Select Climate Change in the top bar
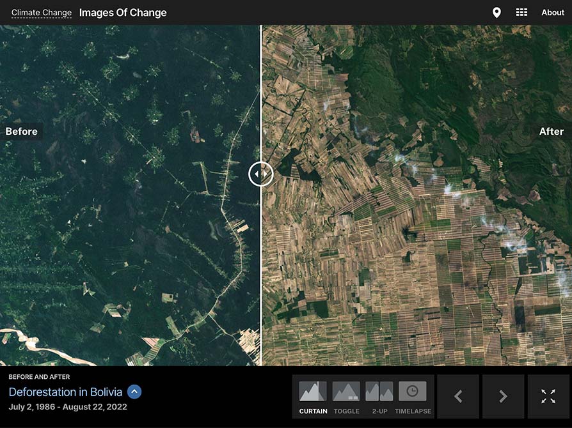Viewport: 572px width, 428px height. [x=41, y=12]
